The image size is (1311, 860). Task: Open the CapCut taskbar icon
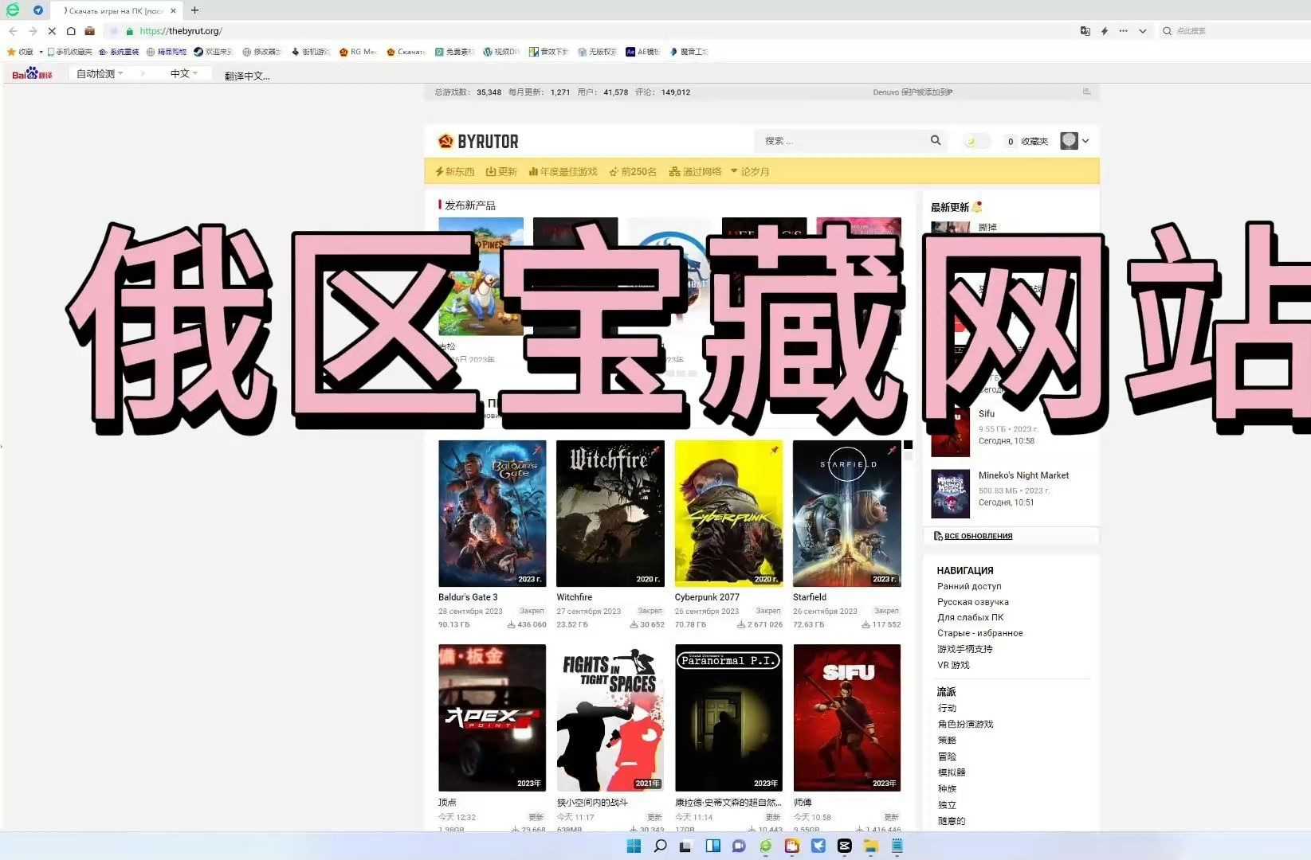click(x=845, y=846)
